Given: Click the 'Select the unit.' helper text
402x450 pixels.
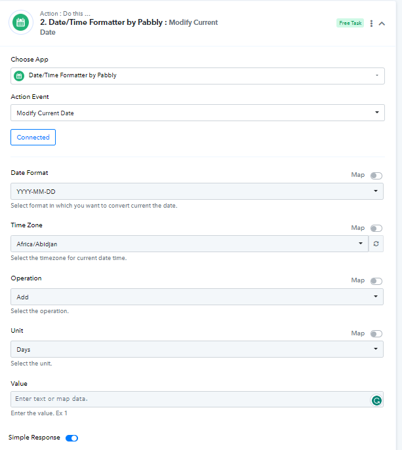Looking at the screenshot, I should tap(31, 364).
